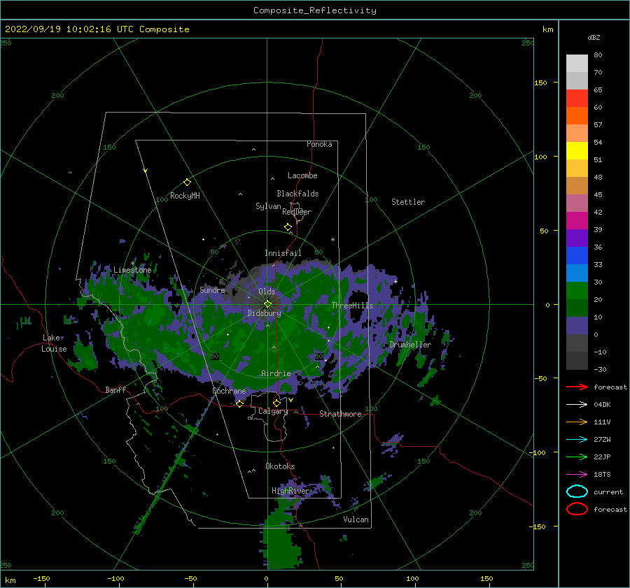The width and height of the screenshot is (630, 588).
Task: Click the Didsbury town label
Action: tap(264, 313)
